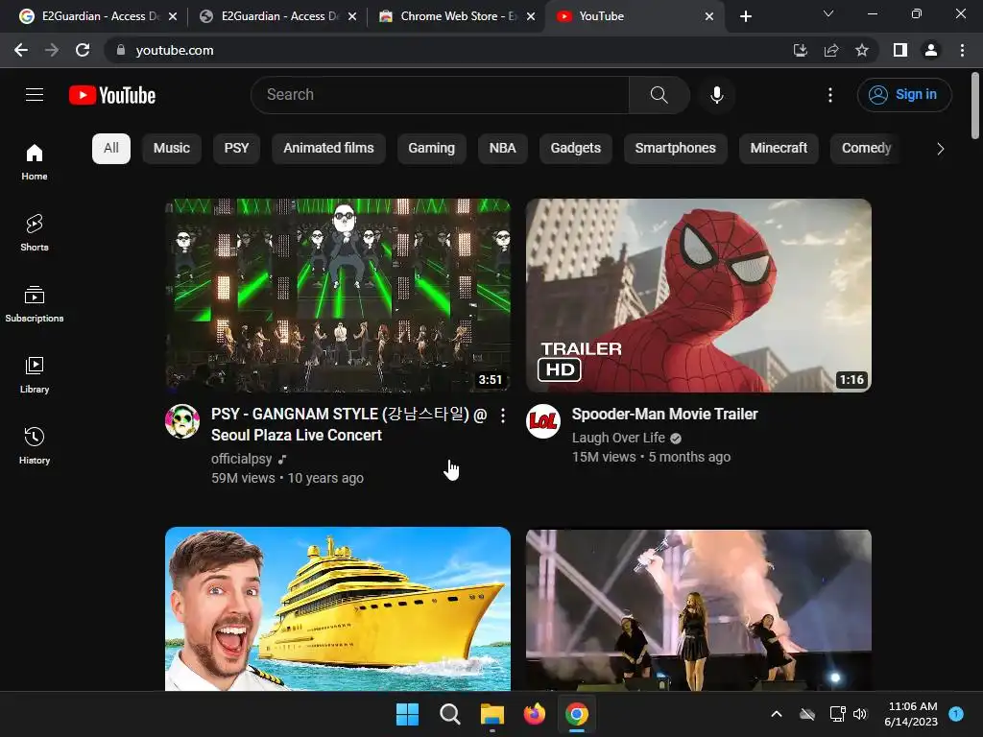Screen dimensions: 983x737
Task: Open Subscriptions from sidebar
Action: point(35,303)
